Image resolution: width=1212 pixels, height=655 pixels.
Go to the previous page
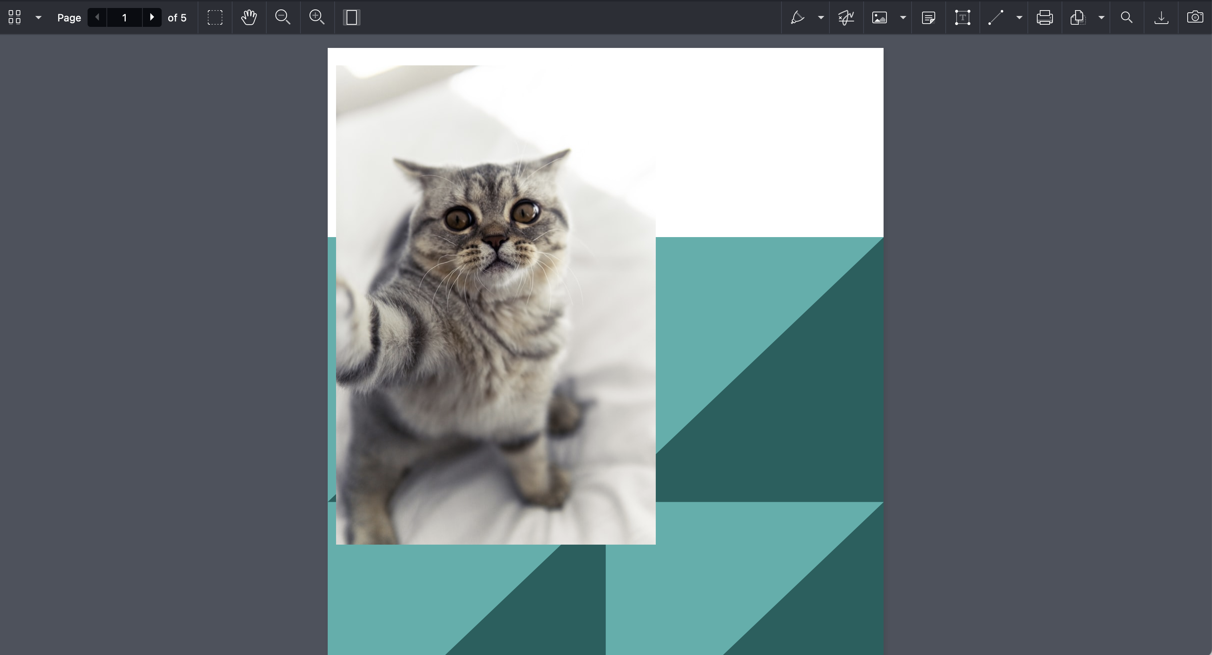click(97, 17)
